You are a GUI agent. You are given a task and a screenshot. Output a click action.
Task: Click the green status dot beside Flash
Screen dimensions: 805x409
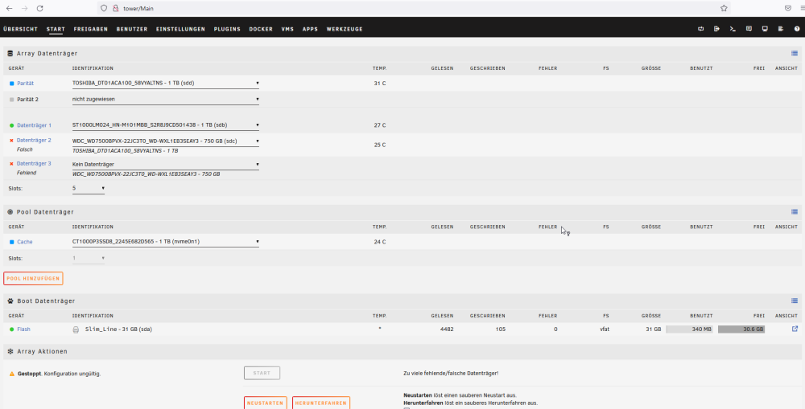(12, 329)
